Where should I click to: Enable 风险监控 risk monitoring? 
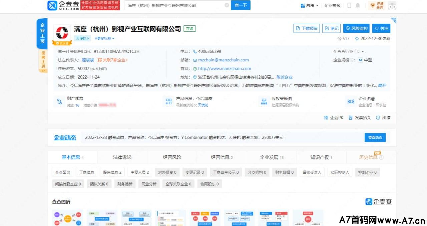coord(357,28)
